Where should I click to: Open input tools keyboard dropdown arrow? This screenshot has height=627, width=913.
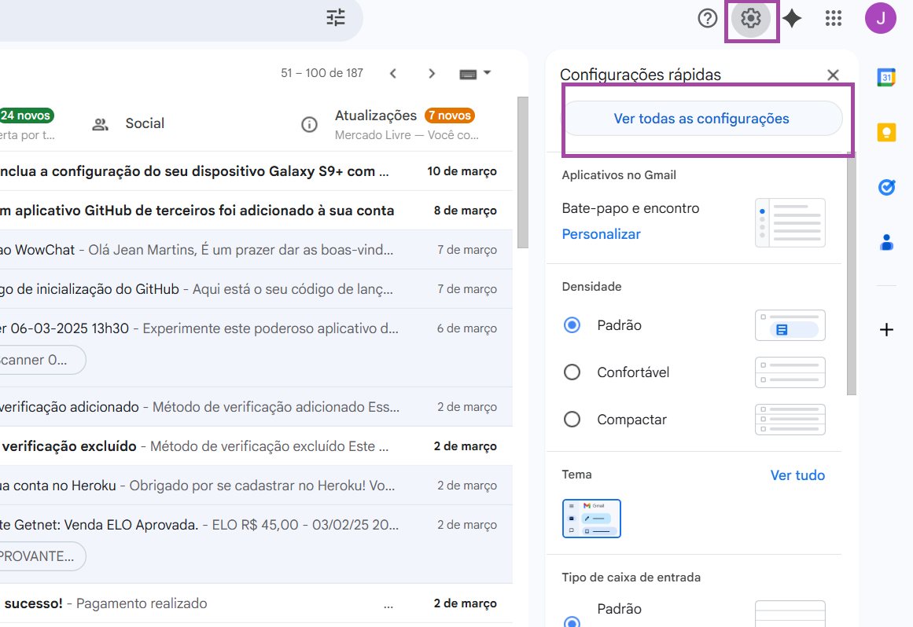pyautogui.click(x=488, y=73)
